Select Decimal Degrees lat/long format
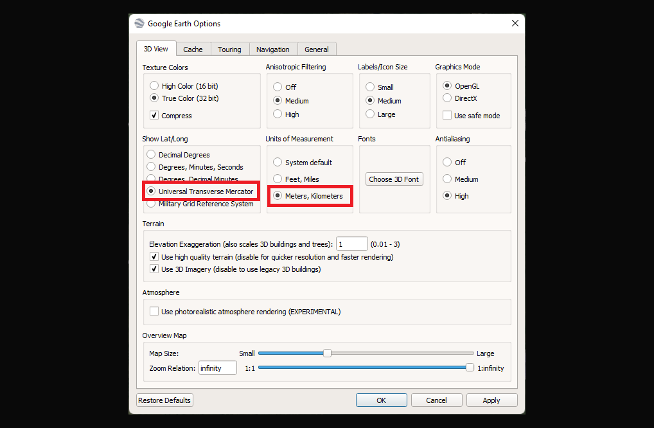The height and width of the screenshot is (428, 654). pos(151,154)
